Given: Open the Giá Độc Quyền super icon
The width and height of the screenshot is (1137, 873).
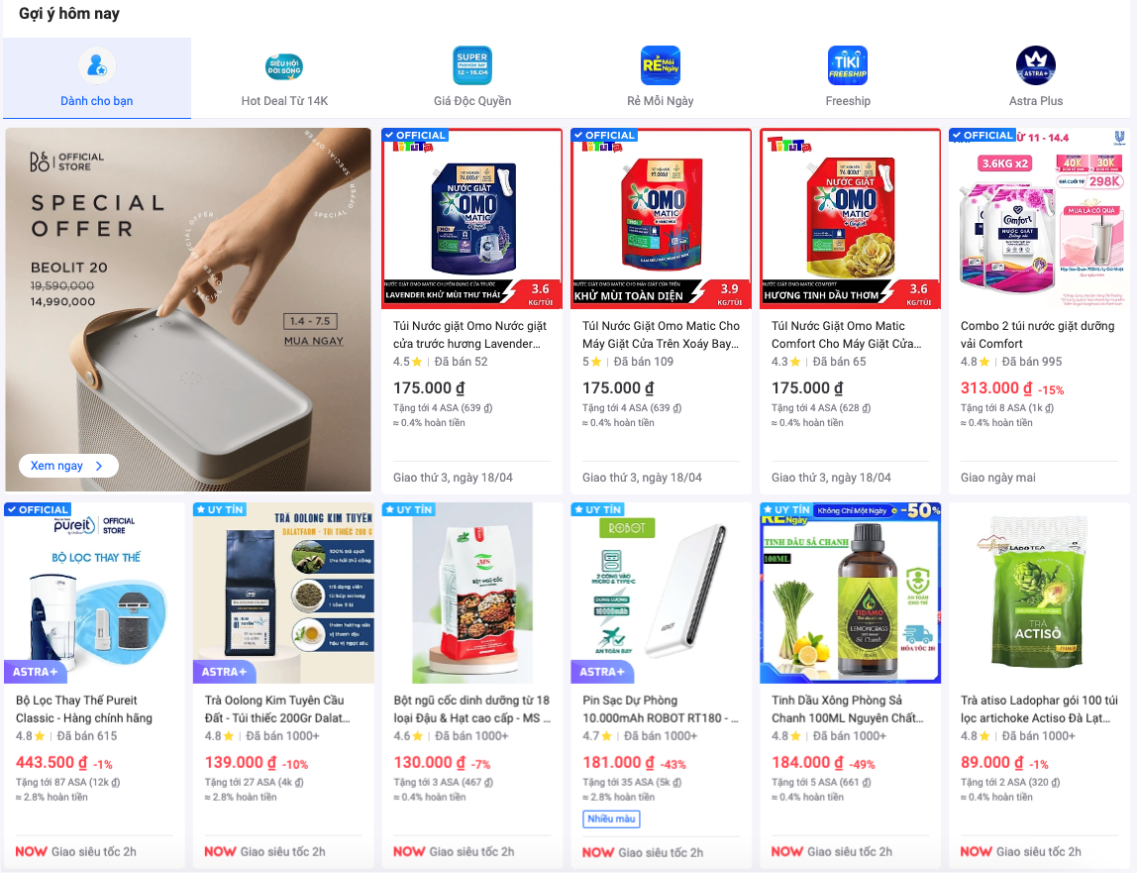Looking at the screenshot, I should pos(472,66).
